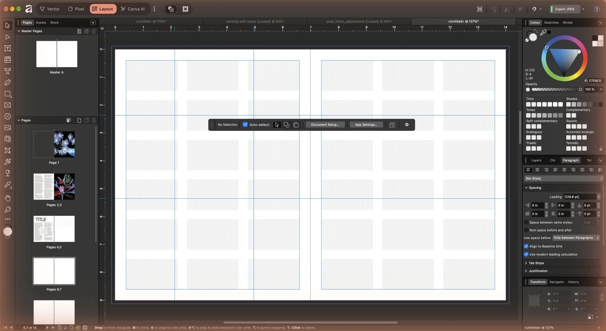This screenshot has height=331, width=606.
Task: Enable Sum space before and after
Action: 526,230
